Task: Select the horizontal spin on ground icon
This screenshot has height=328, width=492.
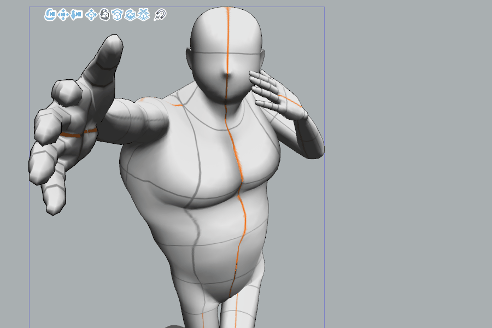Action: click(130, 15)
